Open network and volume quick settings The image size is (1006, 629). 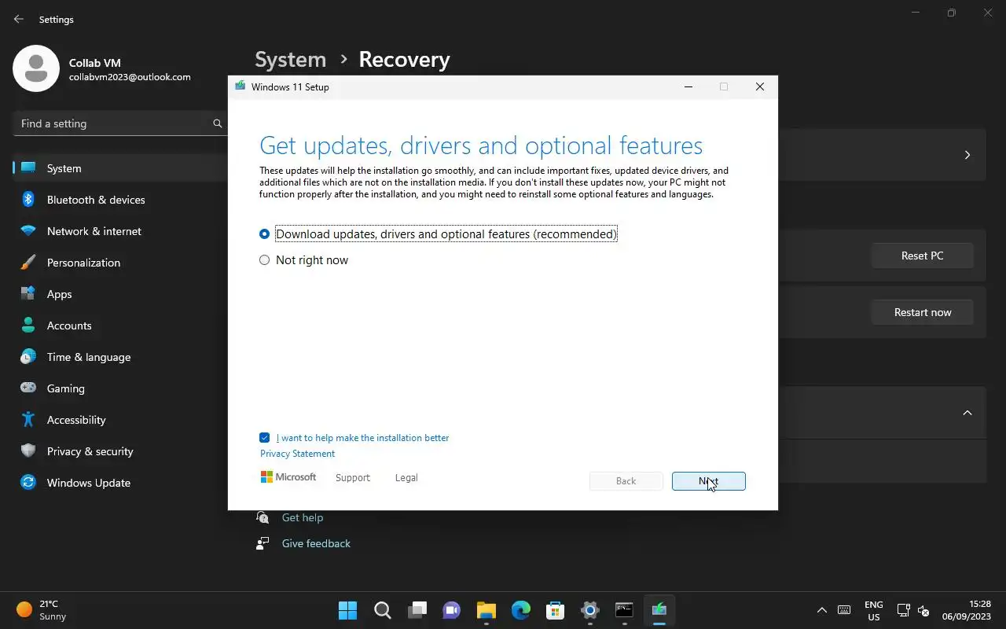click(913, 610)
